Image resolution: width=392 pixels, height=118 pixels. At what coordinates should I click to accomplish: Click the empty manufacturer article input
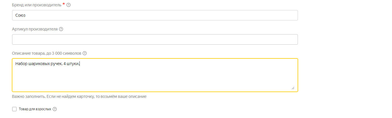click(155, 39)
